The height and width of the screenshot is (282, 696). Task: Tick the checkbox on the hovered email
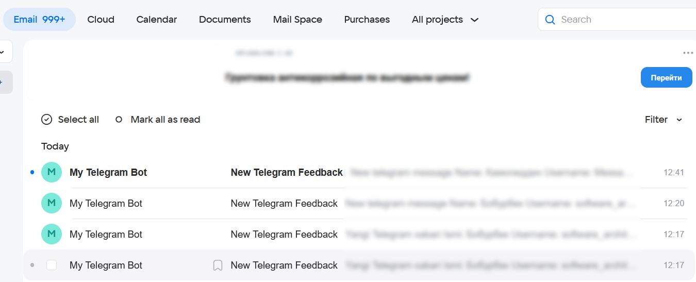52,265
